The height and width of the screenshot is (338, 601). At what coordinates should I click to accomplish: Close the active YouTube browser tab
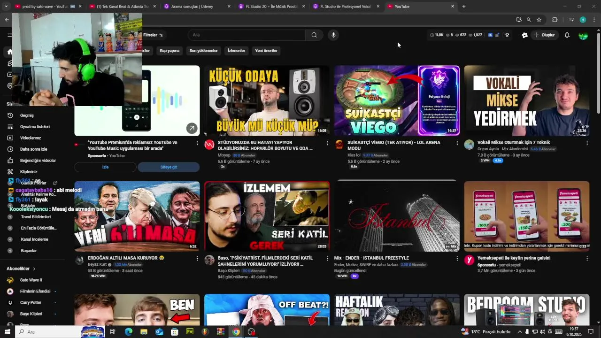coord(453,7)
